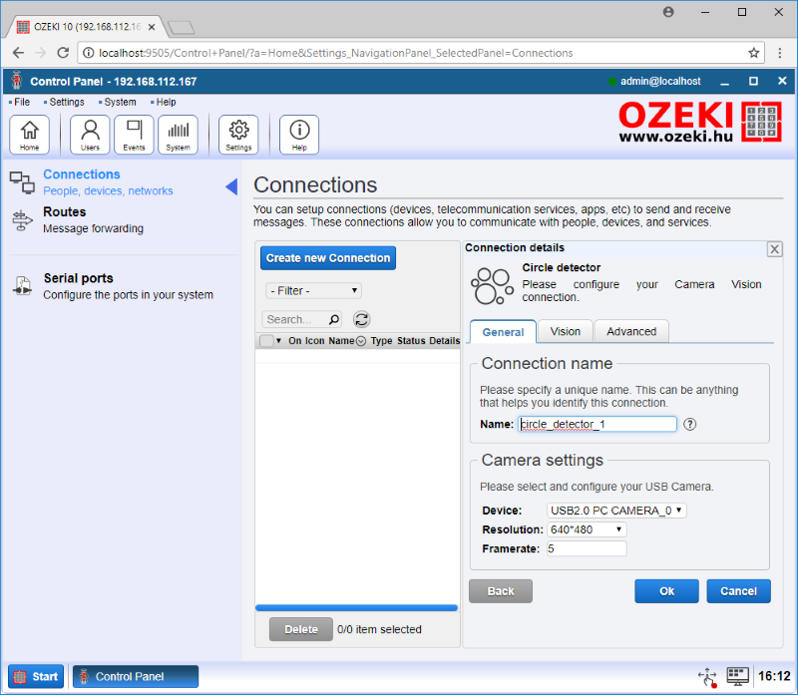Open the Settings gear toolbar icon

[238, 135]
